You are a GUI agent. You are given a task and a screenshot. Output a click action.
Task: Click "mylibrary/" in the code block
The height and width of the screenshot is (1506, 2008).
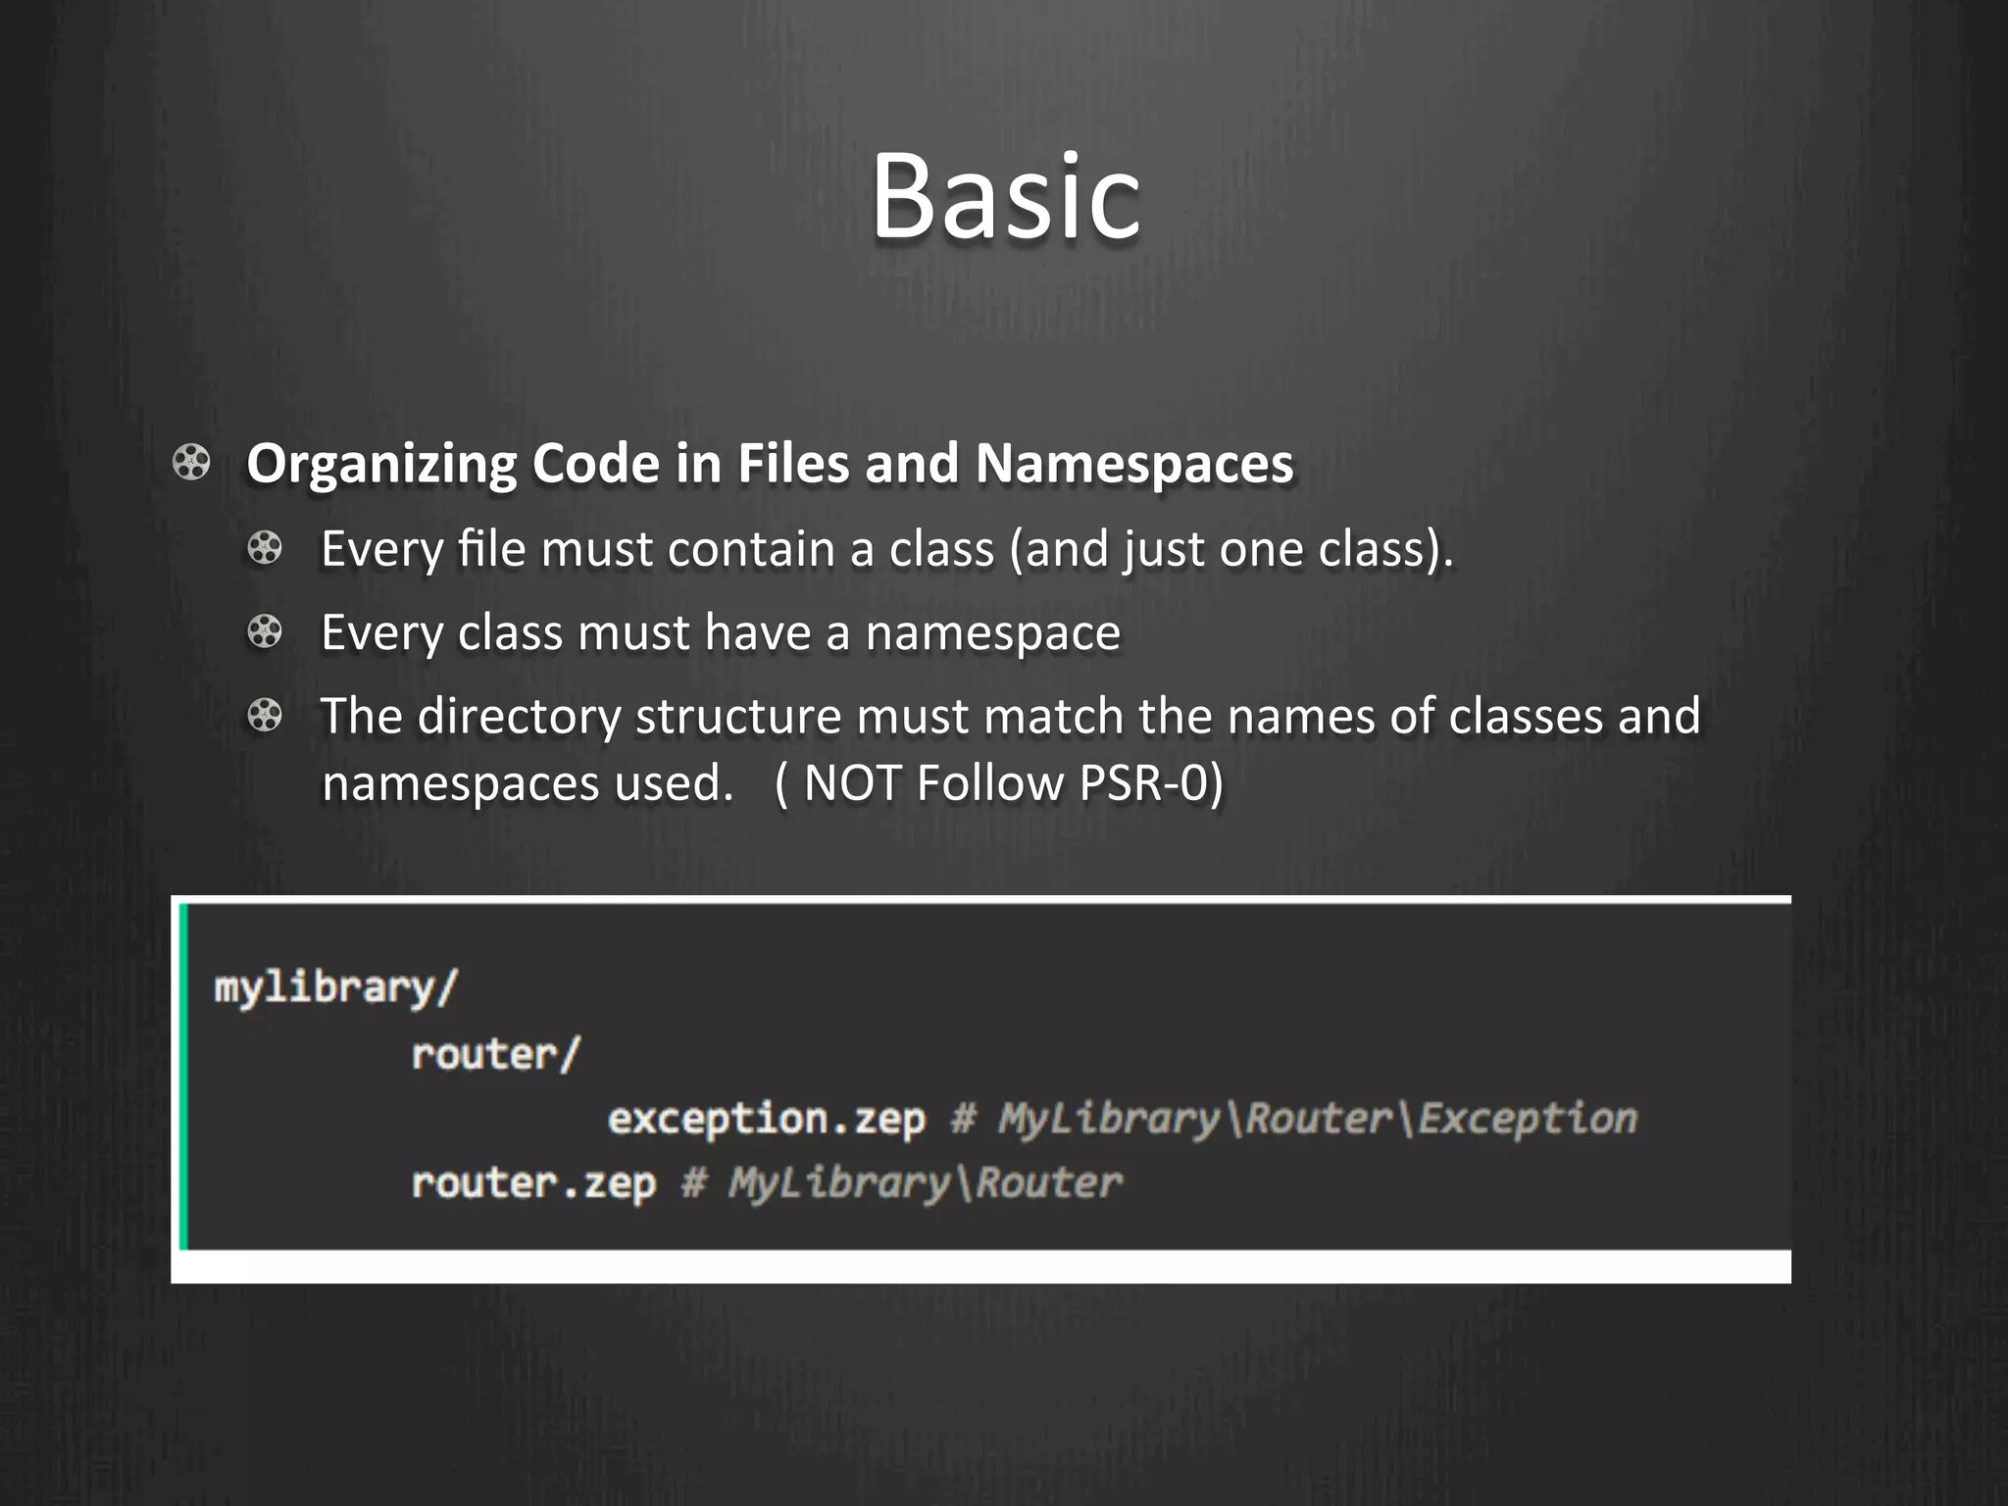336,987
